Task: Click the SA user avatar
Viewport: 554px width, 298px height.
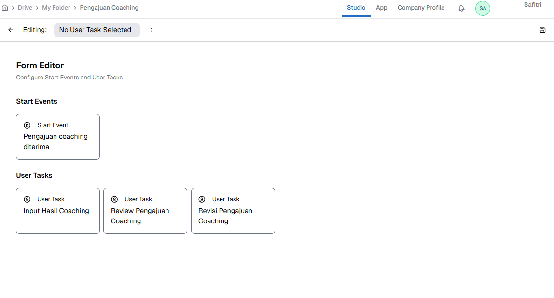Action: [x=483, y=8]
